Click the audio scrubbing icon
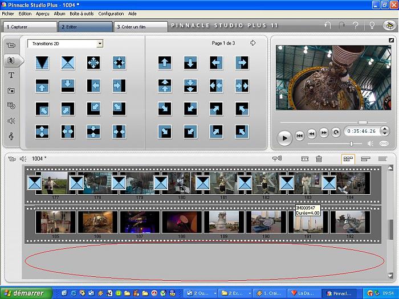This screenshot has height=299, width=399. pos(277,159)
